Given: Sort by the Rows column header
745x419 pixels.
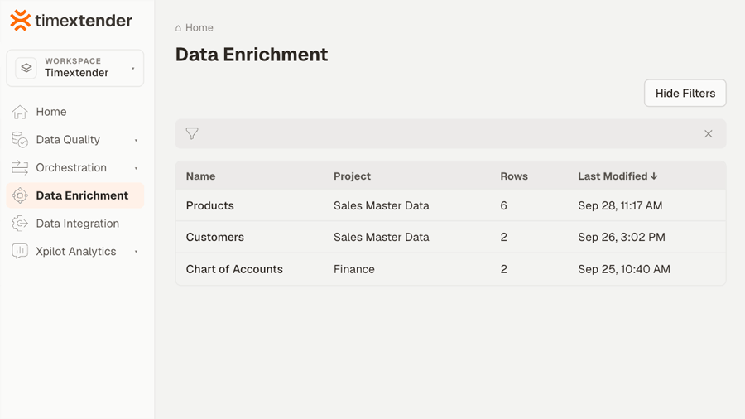Looking at the screenshot, I should (514, 176).
